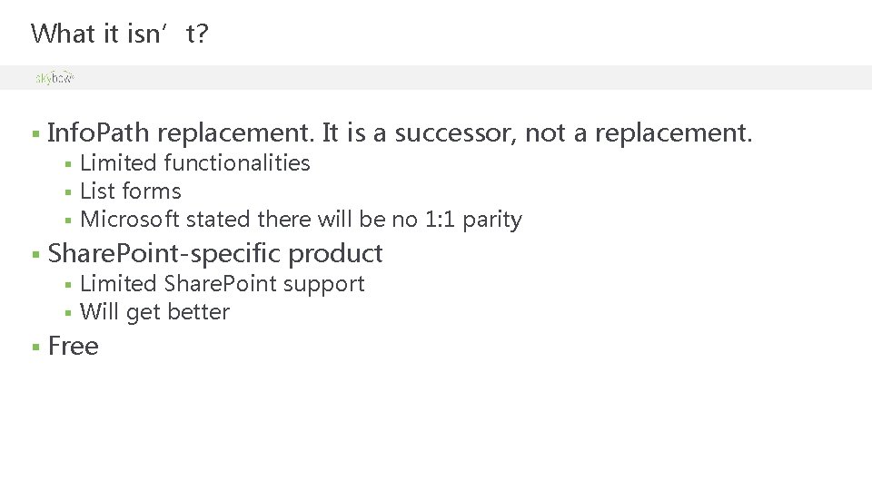Select the "Free" bullet text

[x=73, y=347]
